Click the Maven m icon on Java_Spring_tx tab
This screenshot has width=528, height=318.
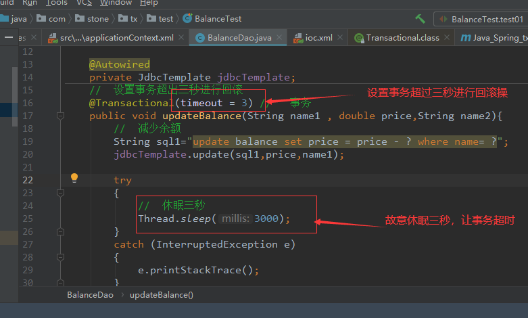pos(465,38)
